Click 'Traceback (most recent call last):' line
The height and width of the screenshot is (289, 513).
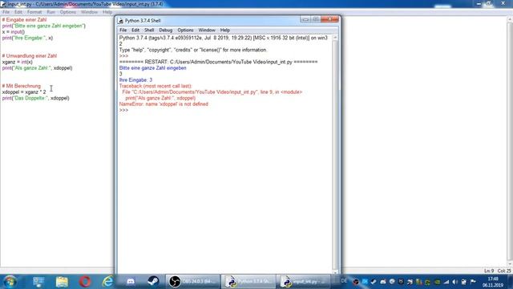click(156, 86)
